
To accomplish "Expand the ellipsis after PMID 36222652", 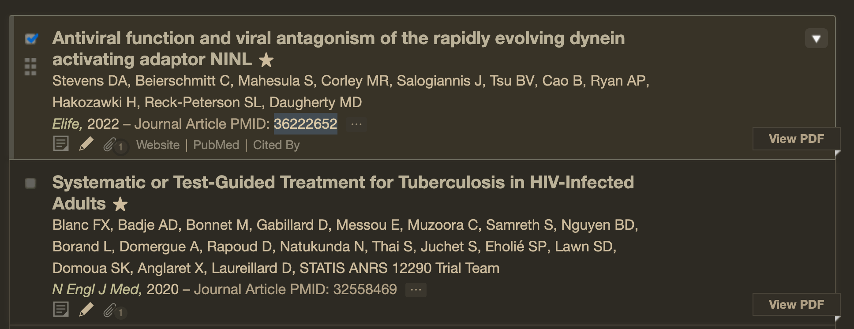I will point(356,124).
